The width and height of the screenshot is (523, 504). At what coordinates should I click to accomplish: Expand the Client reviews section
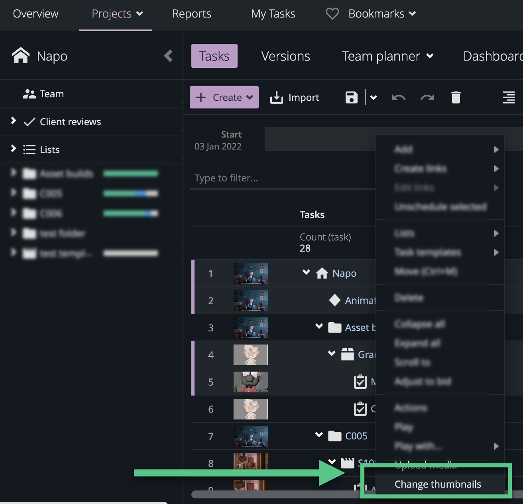pyautogui.click(x=14, y=121)
